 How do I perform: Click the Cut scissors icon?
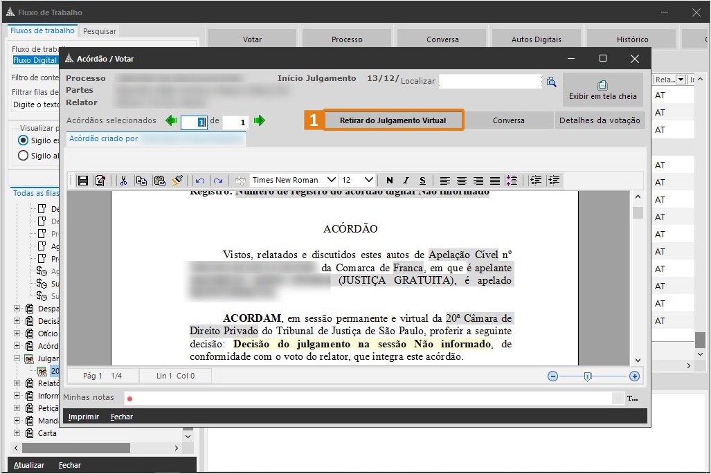pyautogui.click(x=123, y=181)
